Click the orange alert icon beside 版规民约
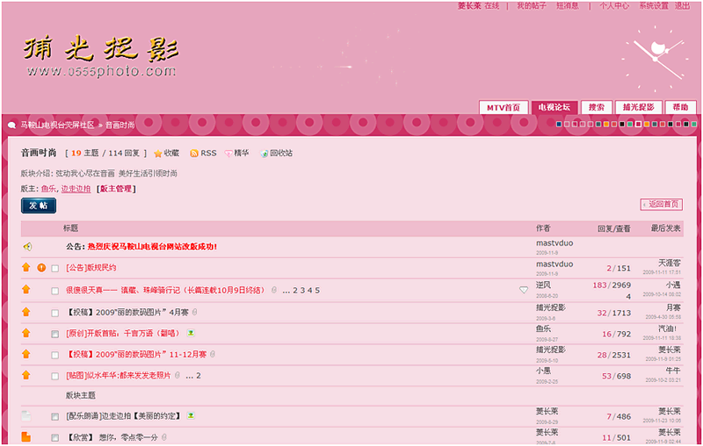 40,268
